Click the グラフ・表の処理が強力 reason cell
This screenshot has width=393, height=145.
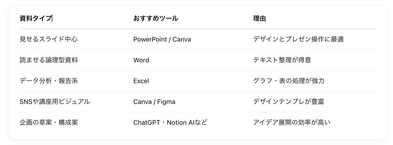(289, 81)
